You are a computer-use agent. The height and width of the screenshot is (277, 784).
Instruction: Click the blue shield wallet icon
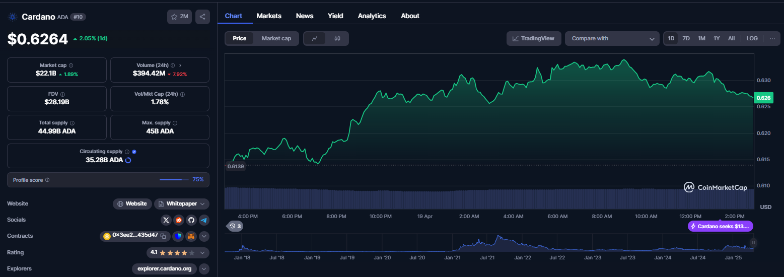coord(178,236)
